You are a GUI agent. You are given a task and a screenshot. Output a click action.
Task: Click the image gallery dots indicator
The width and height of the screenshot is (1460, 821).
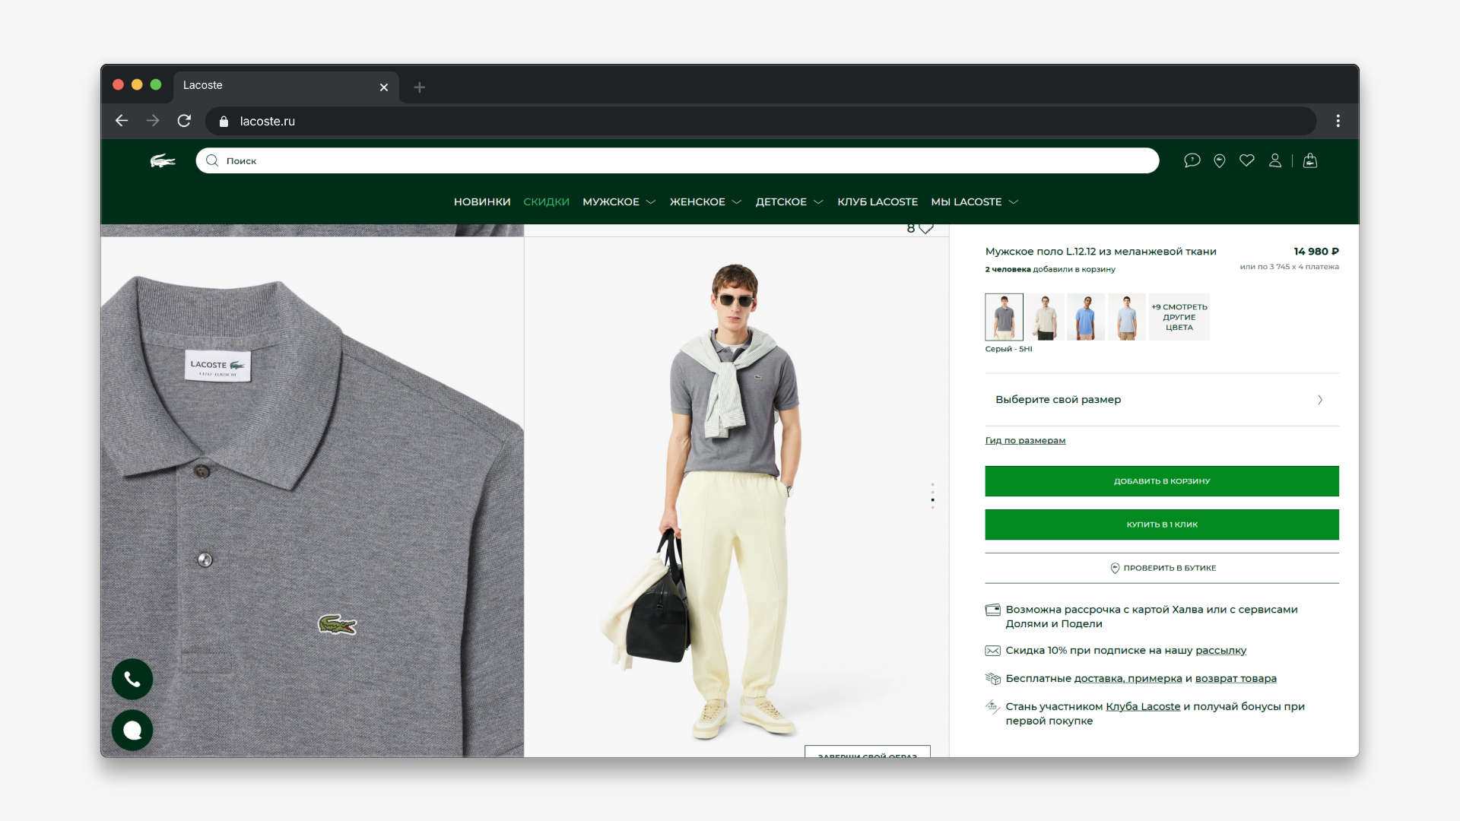pyautogui.click(x=932, y=496)
